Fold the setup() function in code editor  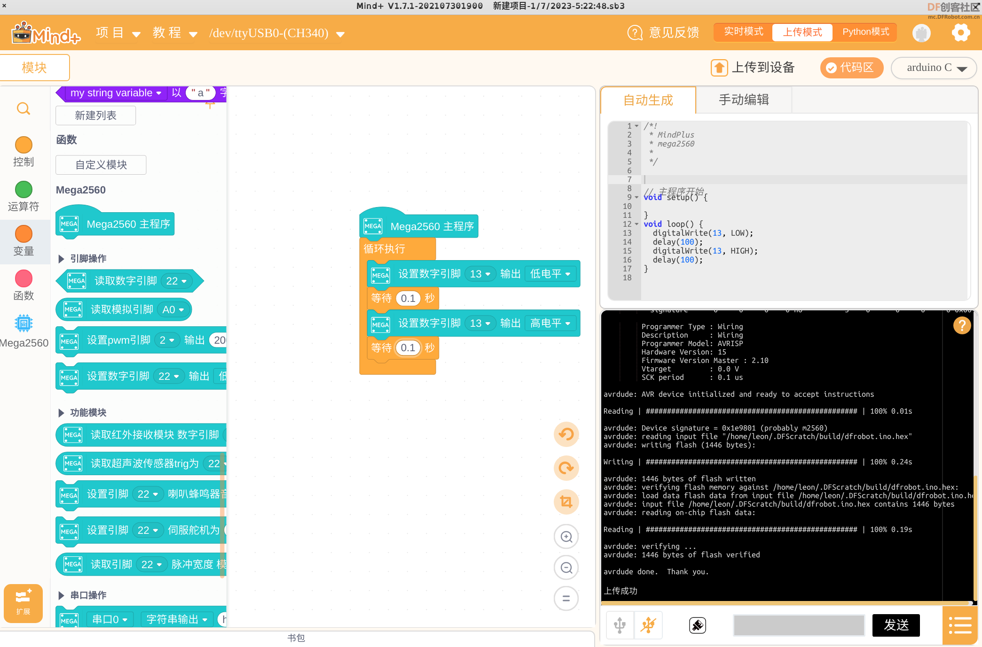pyautogui.click(x=636, y=197)
